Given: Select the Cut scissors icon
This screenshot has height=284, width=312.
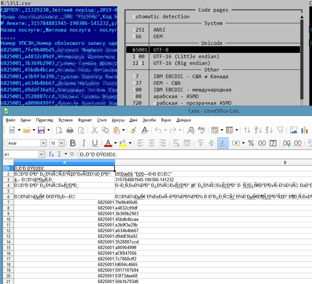Looking at the screenshot, I should tap(94, 130).
